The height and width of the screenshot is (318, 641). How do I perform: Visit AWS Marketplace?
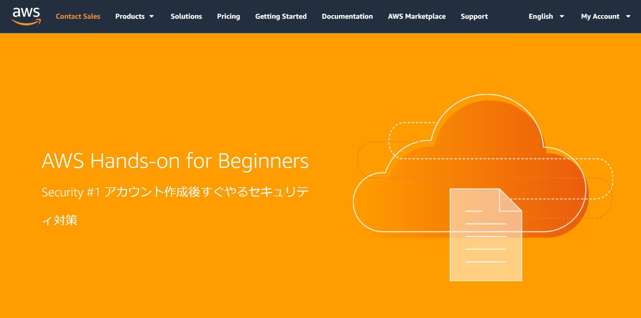tap(417, 16)
